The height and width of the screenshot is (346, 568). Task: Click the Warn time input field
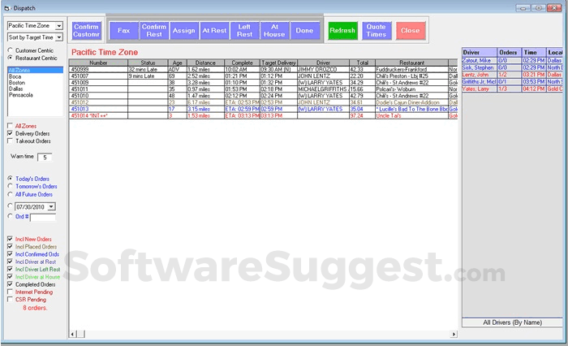pyautogui.click(x=45, y=157)
